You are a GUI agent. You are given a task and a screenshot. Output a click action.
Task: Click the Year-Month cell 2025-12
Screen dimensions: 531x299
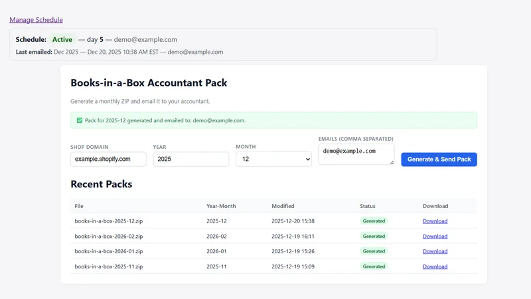217,221
